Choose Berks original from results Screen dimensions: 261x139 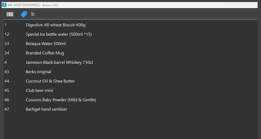38,72
